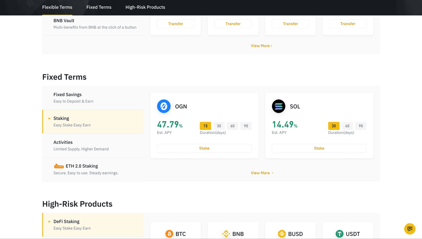Switch to High-Risk Products tab
This screenshot has height=239, width=422.
[145, 7]
